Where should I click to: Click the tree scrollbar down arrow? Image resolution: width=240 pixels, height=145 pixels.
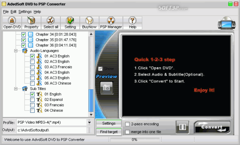91,114
